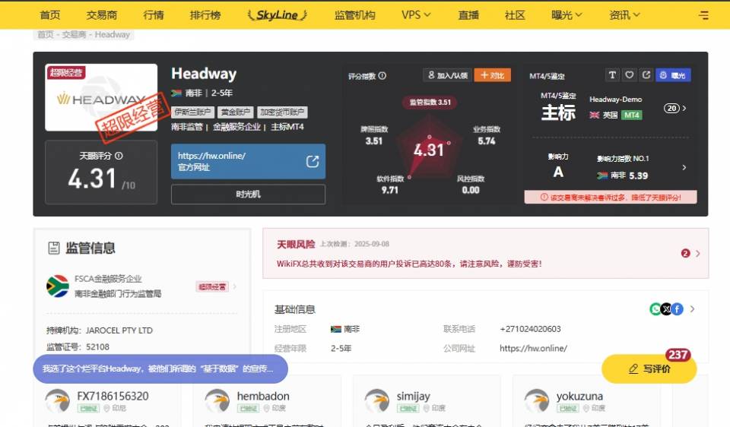Click info icon next to 评分指数
730x427 pixels.
[x=382, y=76]
